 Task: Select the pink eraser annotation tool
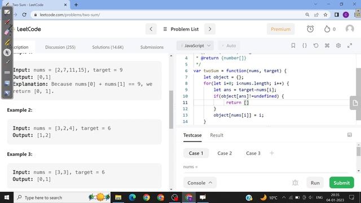click(x=7, y=32)
